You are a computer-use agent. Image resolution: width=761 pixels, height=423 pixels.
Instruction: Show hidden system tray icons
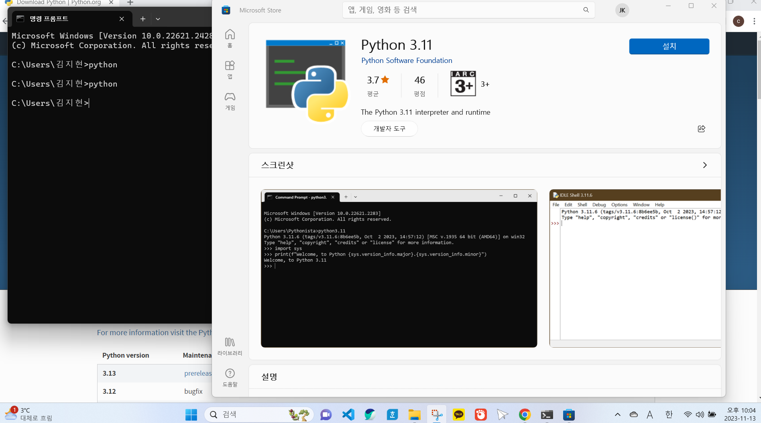(618, 415)
